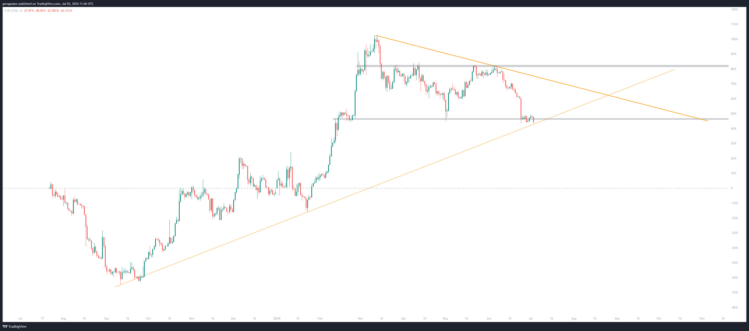Click the upper gray horizontal band near 80K
This screenshot has height=331, width=749.
click(611, 66)
